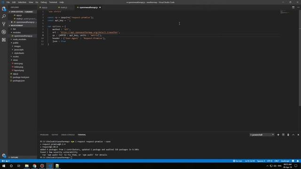Viewport: 301px width, 169px height.
Task: Open the Extensions view in the activity bar
Action: (x=4, y=39)
